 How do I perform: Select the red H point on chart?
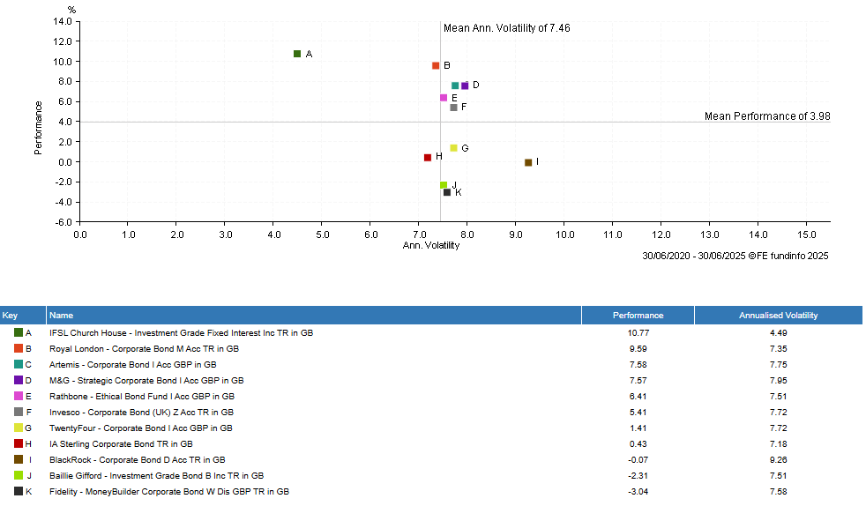[x=428, y=158]
